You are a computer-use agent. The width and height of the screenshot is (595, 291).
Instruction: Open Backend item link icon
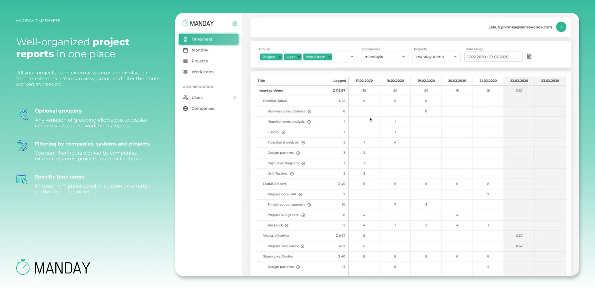[287, 225]
